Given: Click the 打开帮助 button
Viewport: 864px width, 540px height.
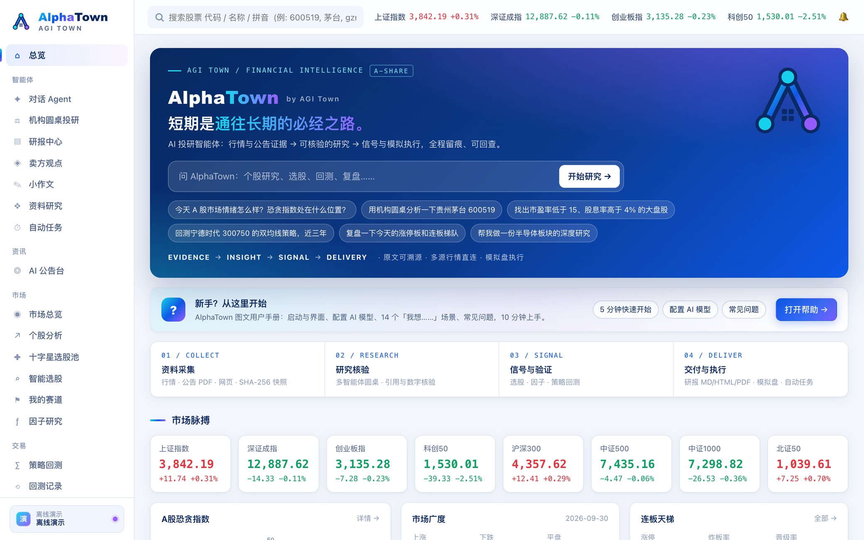Looking at the screenshot, I should coord(806,310).
